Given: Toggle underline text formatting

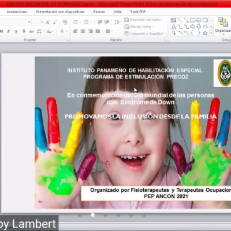Looking at the screenshot, I should point(16,31).
